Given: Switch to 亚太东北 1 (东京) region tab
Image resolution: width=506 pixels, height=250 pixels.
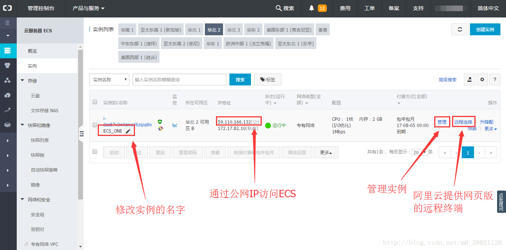Looking at the screenshot, I should click(296, 43).
